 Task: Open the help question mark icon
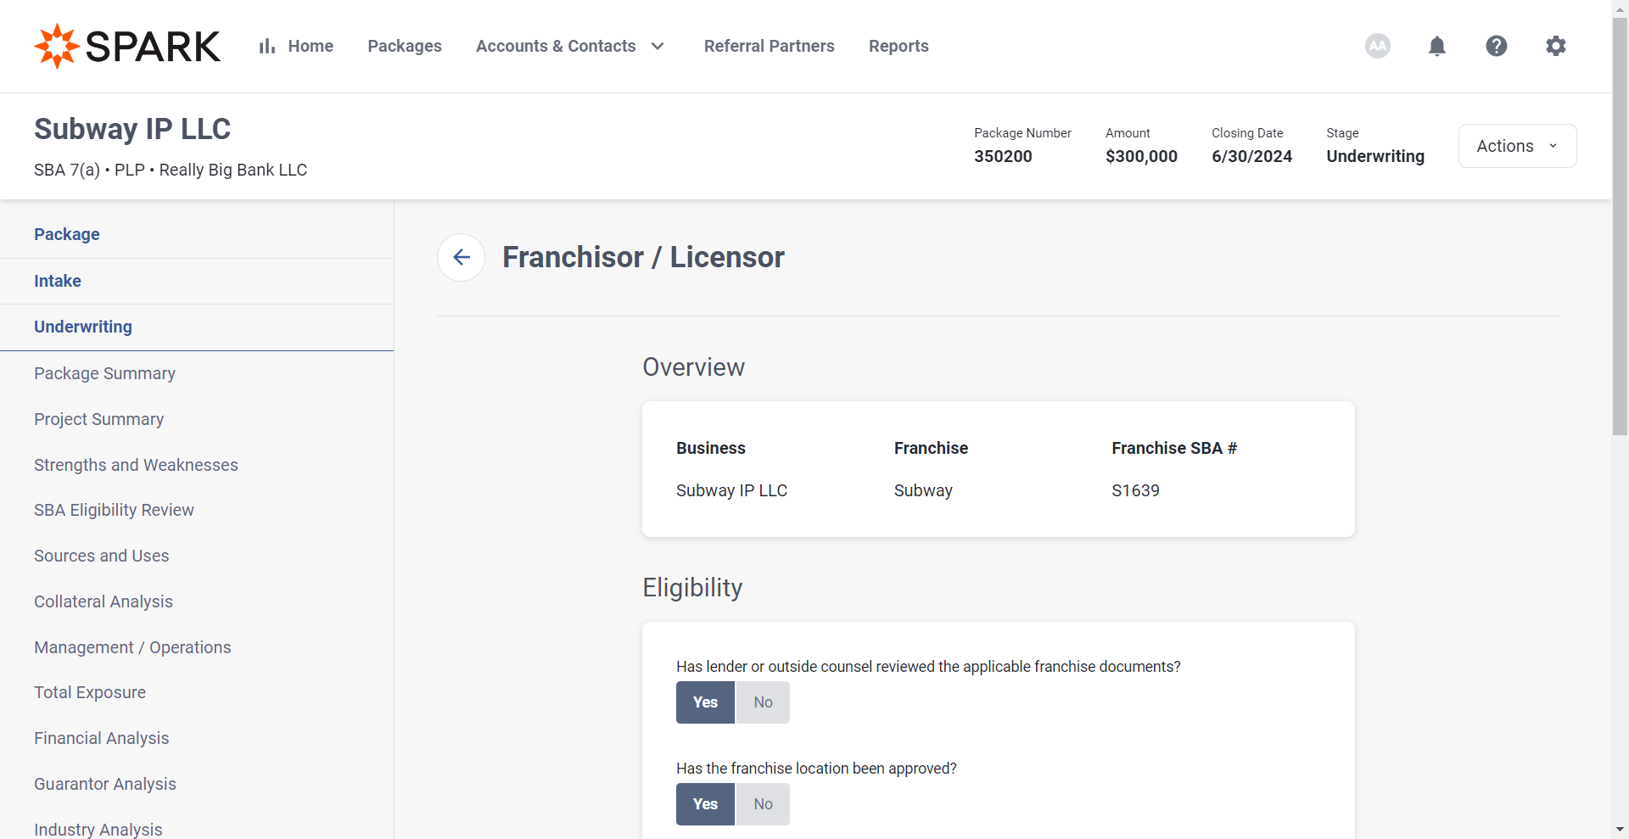[1497, 46]
